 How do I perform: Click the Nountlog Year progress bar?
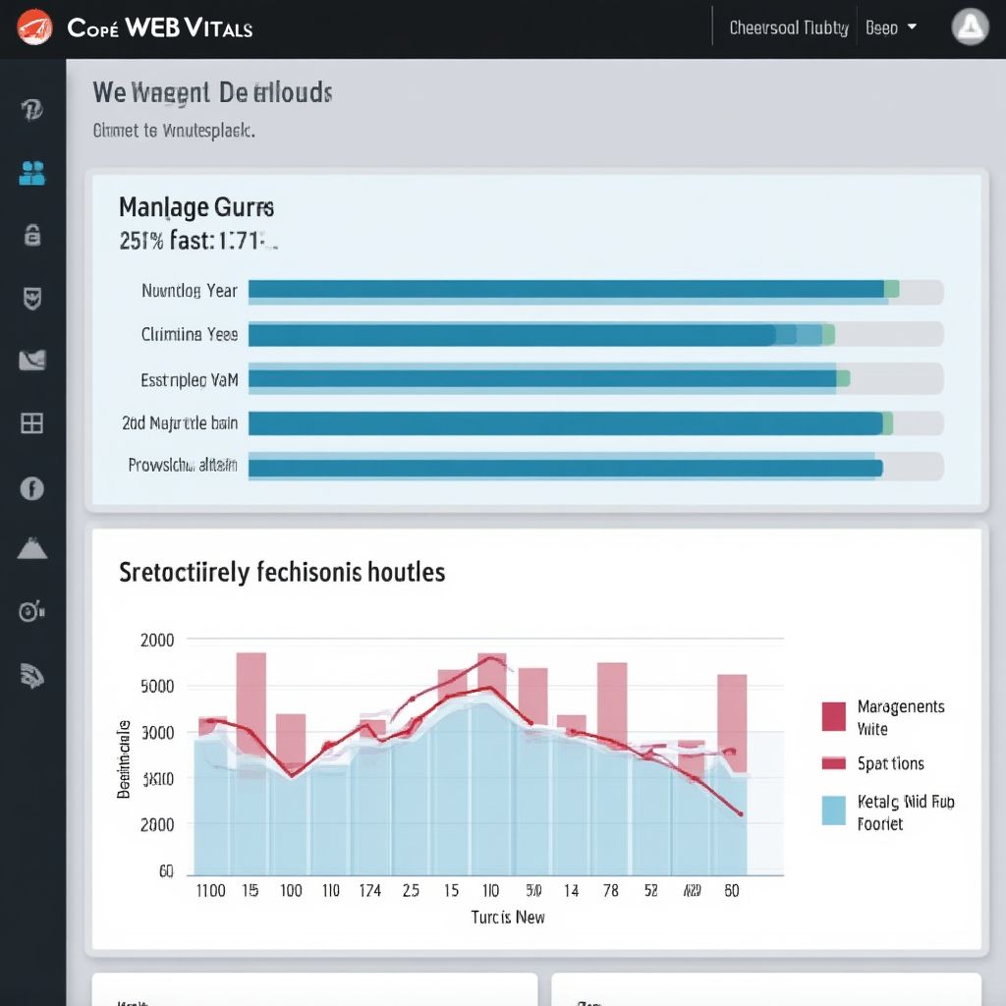pyautogui.click(x=595, y=290)
